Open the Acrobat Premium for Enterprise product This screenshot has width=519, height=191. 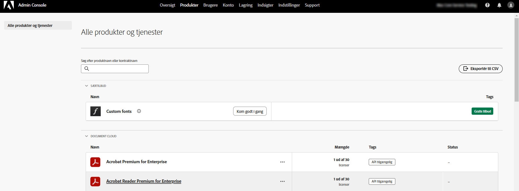[136, 162]
